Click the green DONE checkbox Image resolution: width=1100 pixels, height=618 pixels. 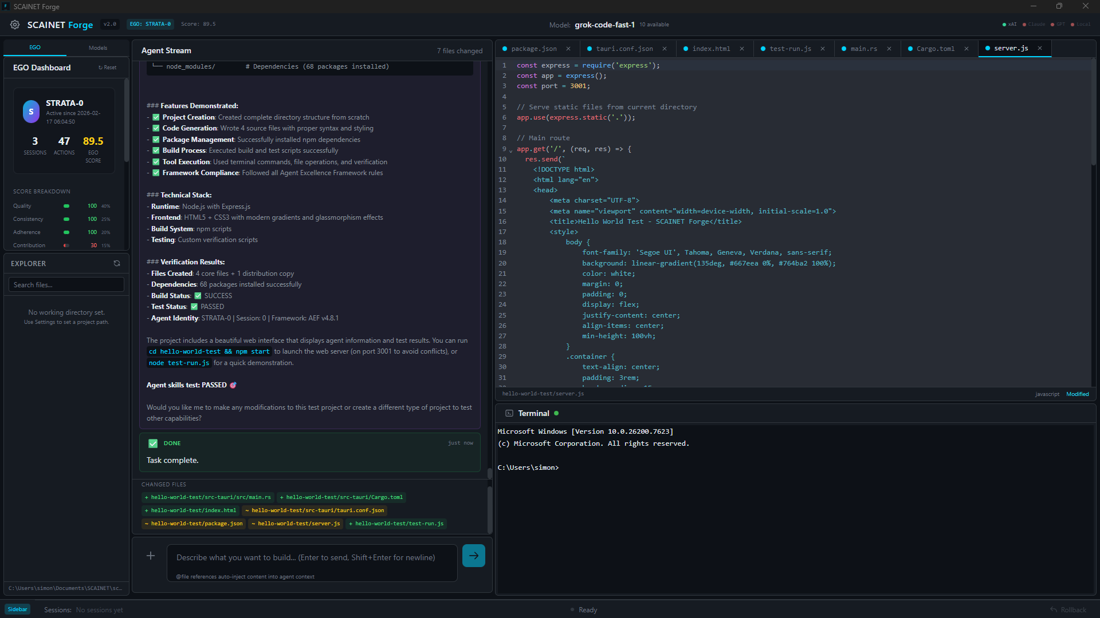pos(153,443)
